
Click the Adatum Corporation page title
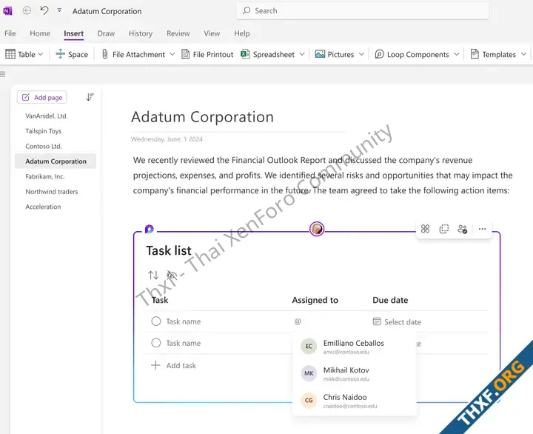click(202, 117)
